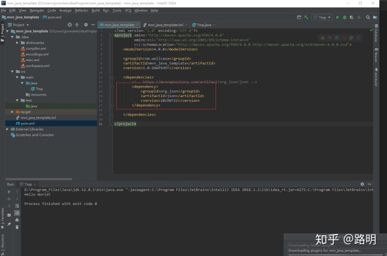Open the Ant Build side panel
Screen dimensions: 387x256
tap(376, 77)
